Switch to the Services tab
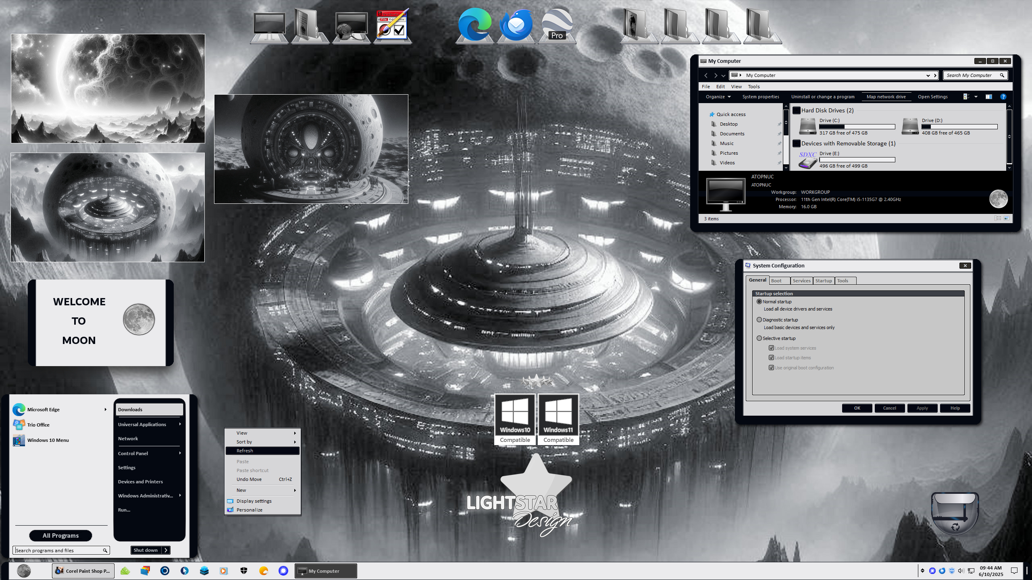Screen dimensions: 1032x580 (x=801, y=281)
